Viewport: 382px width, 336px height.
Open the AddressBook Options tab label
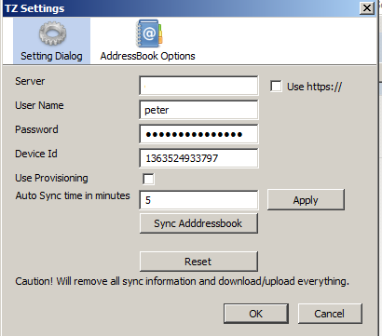coord(147,56)
